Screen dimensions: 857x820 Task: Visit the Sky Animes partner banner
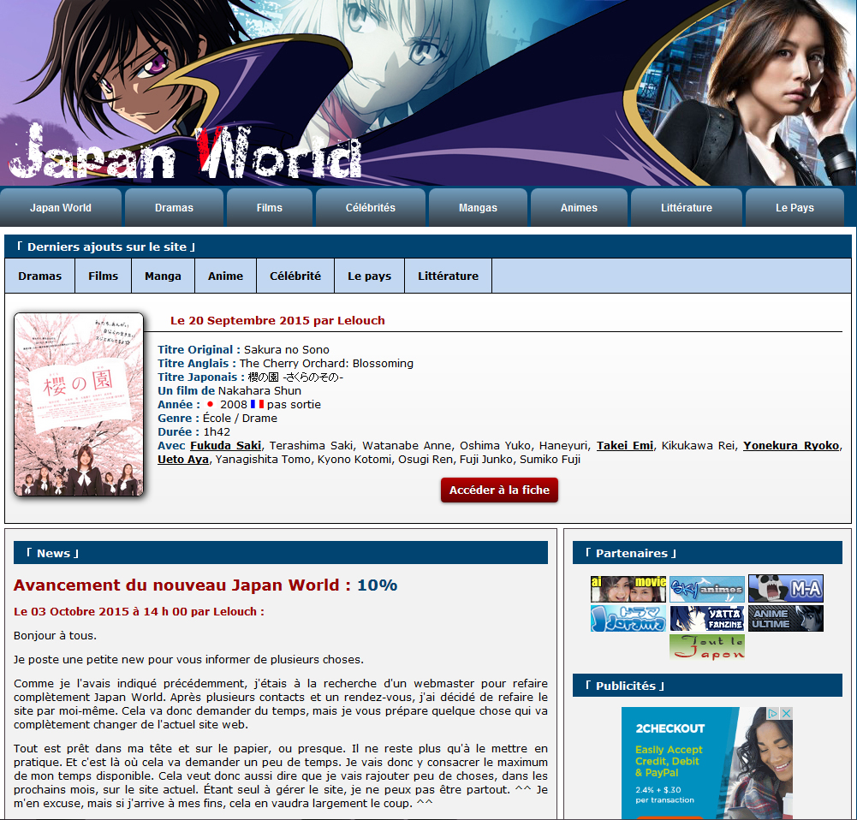[x=706, y=588]
